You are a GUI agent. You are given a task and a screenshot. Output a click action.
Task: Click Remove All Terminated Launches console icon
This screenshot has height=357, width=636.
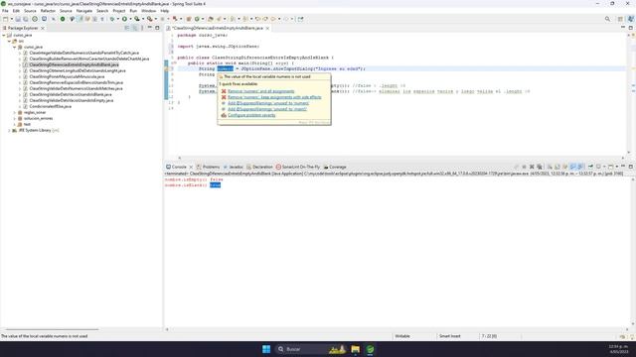[540, 167]
